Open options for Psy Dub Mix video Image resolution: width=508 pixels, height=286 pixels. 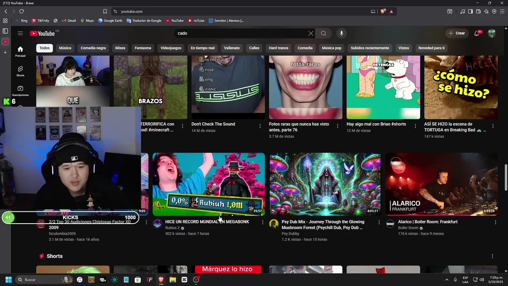coord(379,222)
